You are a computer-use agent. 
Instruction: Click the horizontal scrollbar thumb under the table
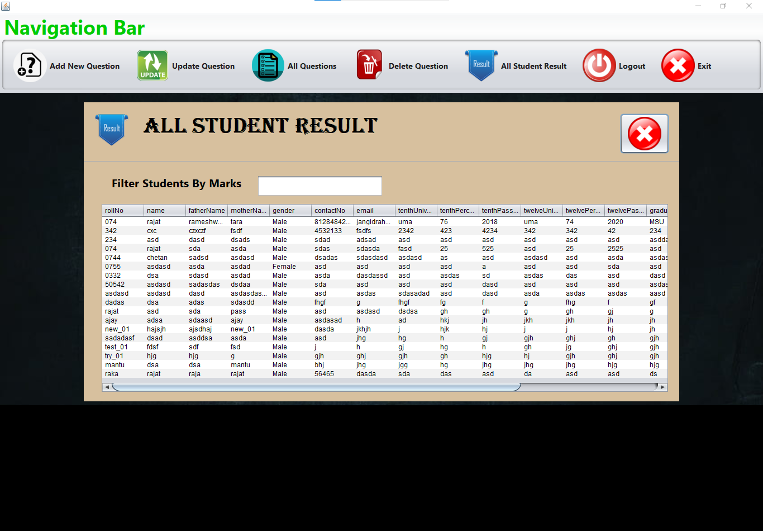click(x=316, y=387)
